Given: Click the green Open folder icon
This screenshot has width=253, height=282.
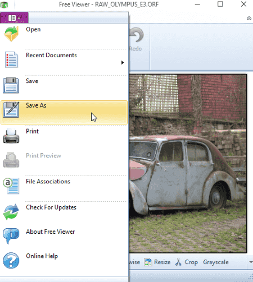Looking at the screenshot, I should coord(11,34).
